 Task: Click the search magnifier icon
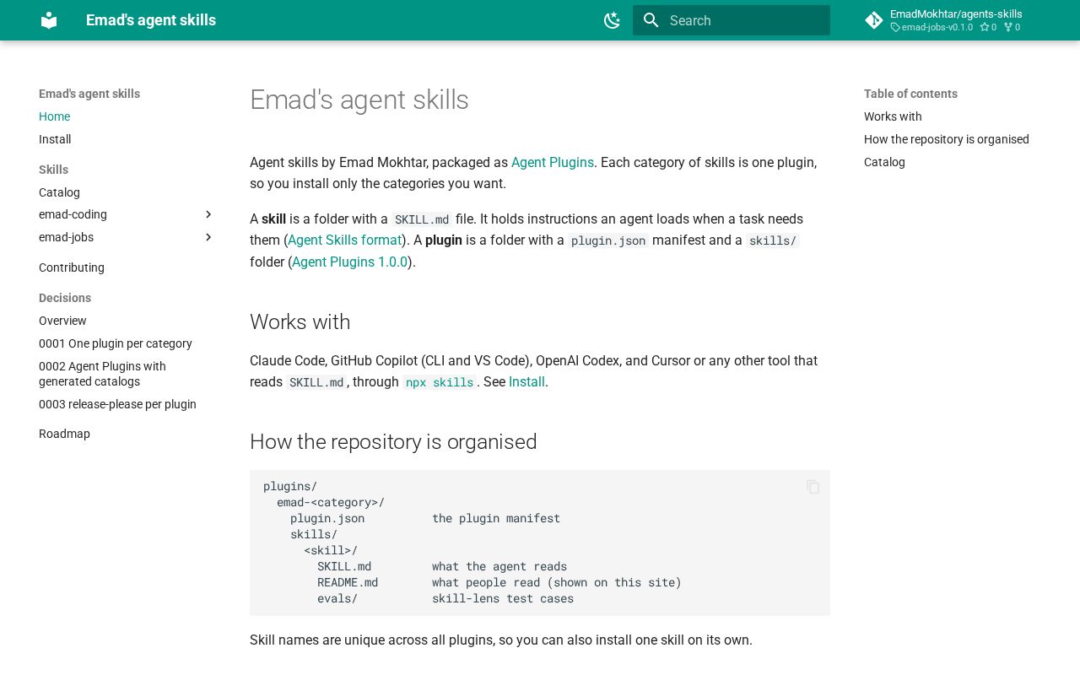651,20
